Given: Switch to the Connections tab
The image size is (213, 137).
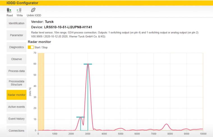Looking at the screenshot, I should pyautogui.click(x=17, y=130).
